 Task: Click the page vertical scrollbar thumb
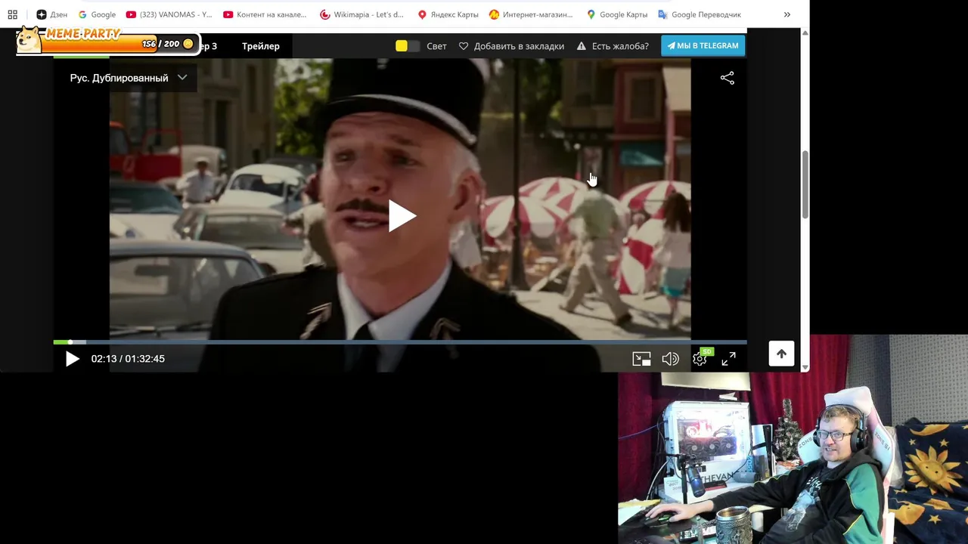pyautogui.click(x=805, y=185)
